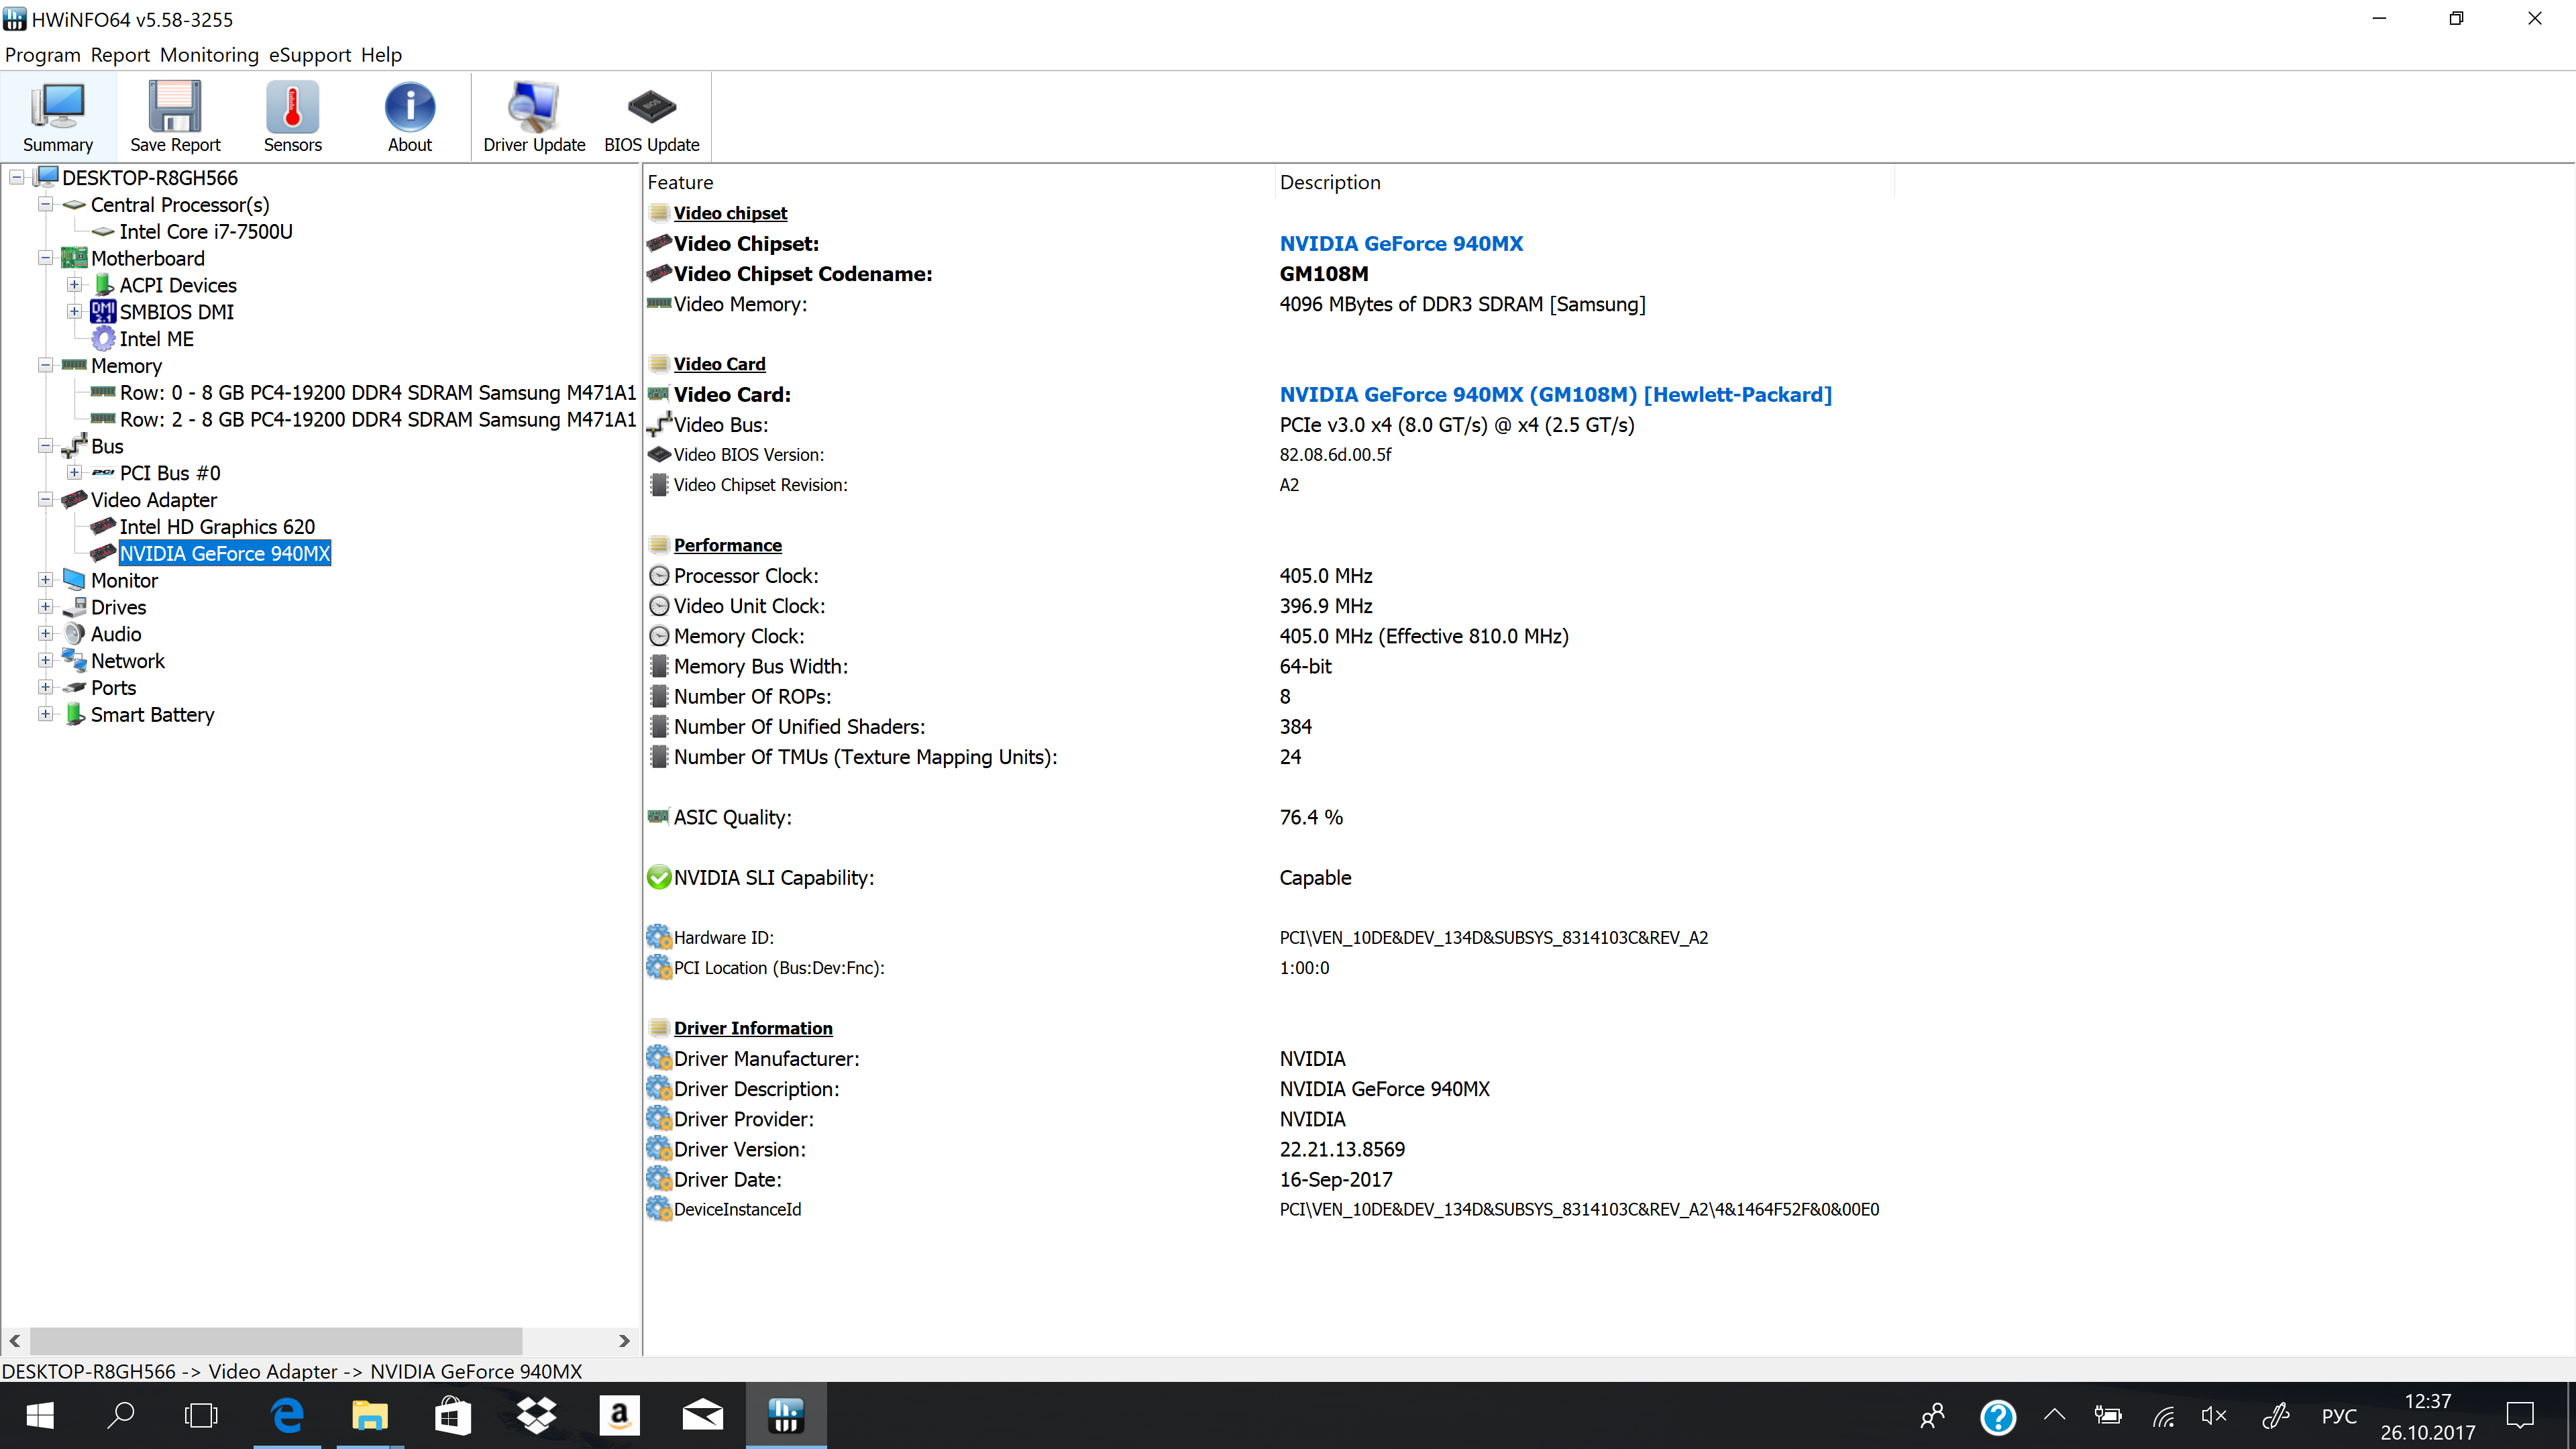Expand the Ports node
This screenshot has width=2576, height=1449.
[46, 688]
